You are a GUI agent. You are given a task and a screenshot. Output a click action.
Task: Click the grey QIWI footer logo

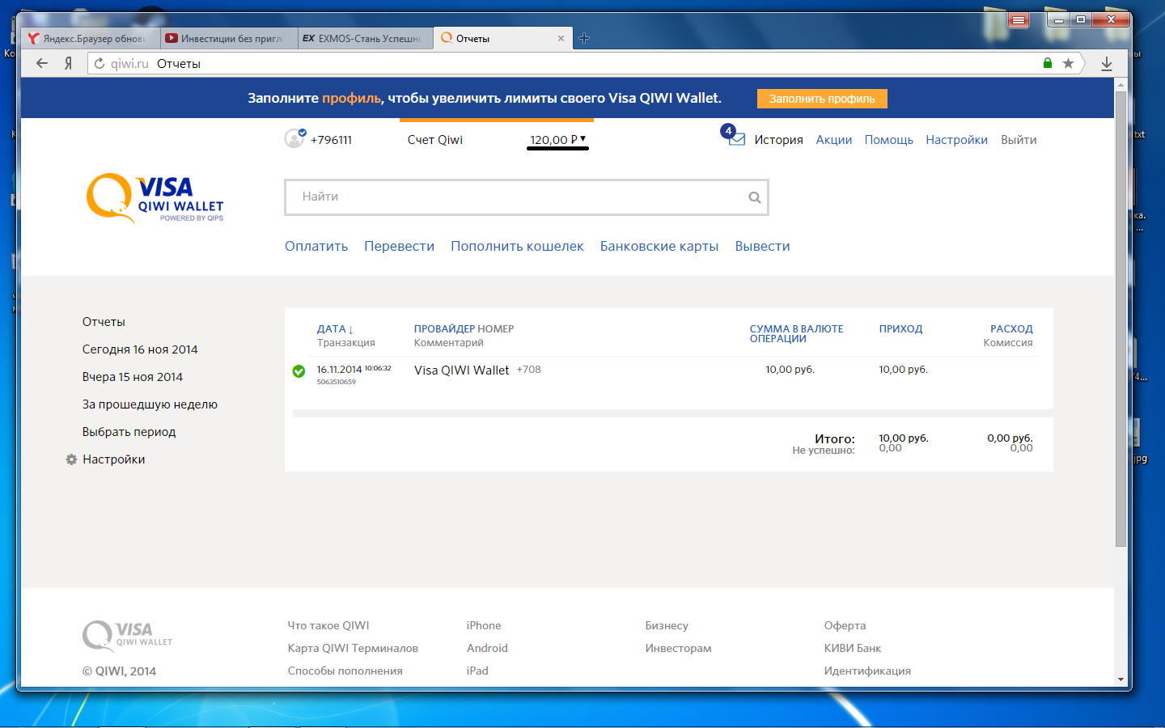[128, 635]
